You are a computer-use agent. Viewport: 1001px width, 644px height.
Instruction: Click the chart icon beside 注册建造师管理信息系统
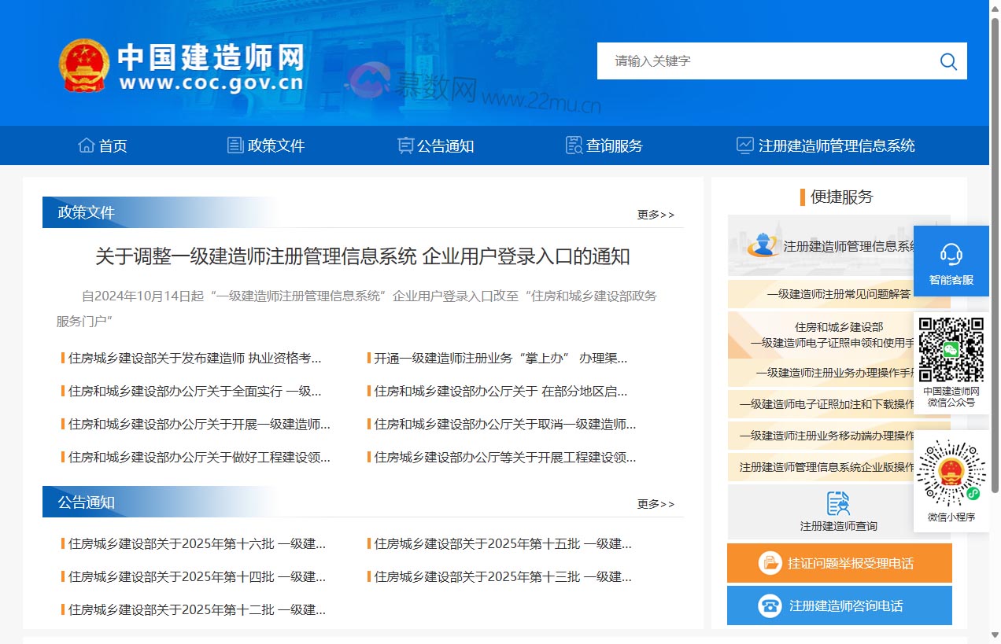click(x=744, y=144)
